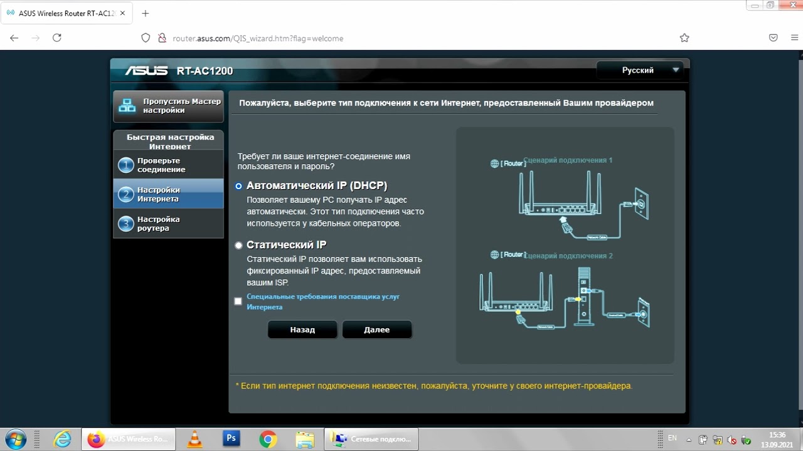This screenshot has height=451, width=803.
Task: Click the Назад button
Action: 302,329
